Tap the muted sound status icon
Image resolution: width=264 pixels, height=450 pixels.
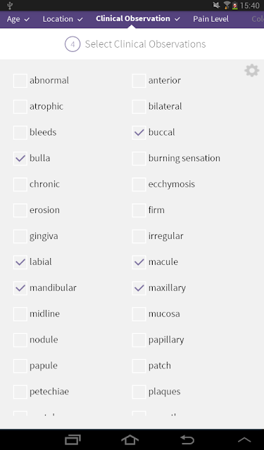pos(216,5)
